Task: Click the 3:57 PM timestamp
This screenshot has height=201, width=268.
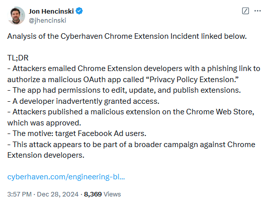Action: (19, 194)
